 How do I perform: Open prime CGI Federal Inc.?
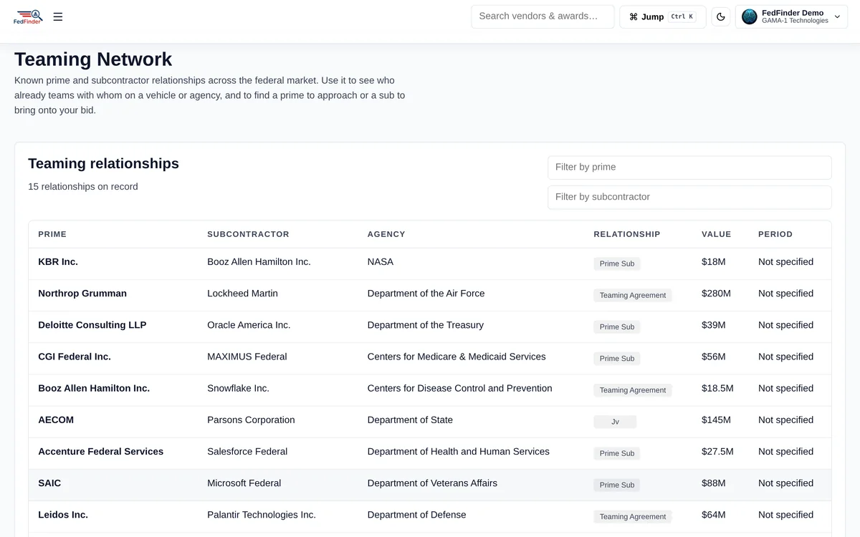tap(75, 357)
